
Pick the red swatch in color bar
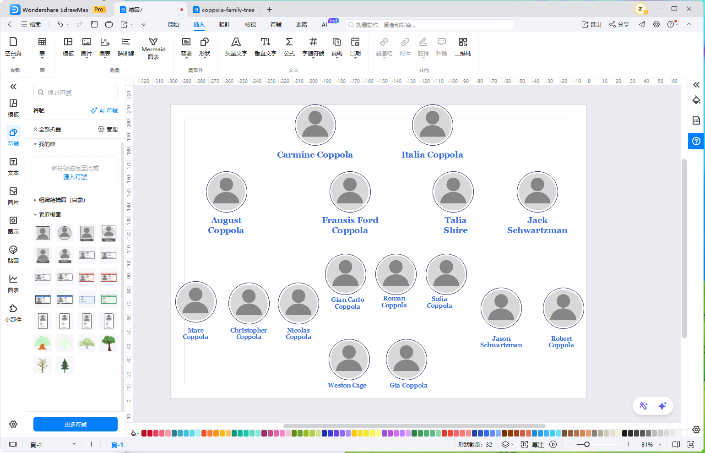pos(144,433)
